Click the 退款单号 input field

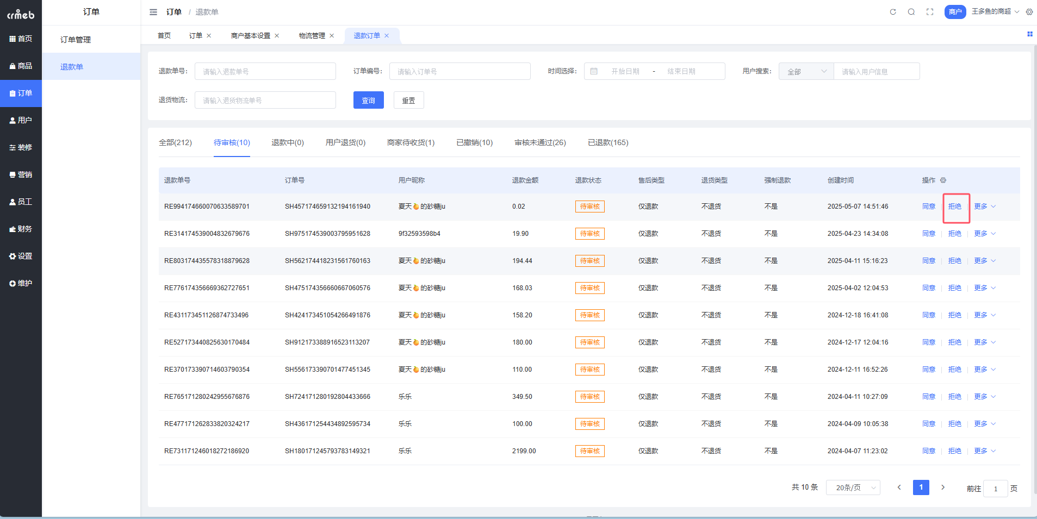tap(265, 72)
